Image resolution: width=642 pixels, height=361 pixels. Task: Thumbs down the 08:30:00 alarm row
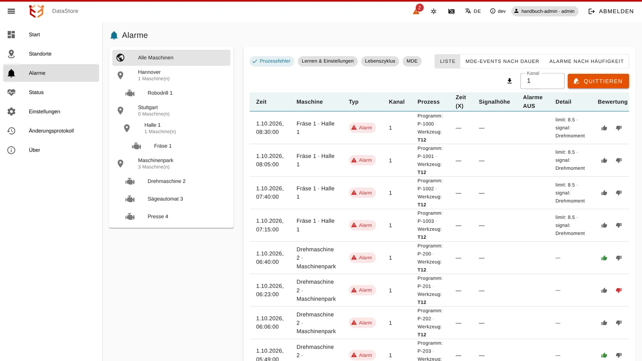click(x=619, y=128)
